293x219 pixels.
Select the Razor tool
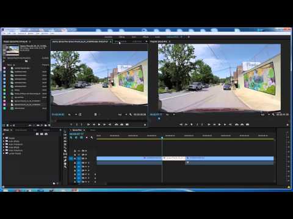pyautogui.click(x=65, y=151)
